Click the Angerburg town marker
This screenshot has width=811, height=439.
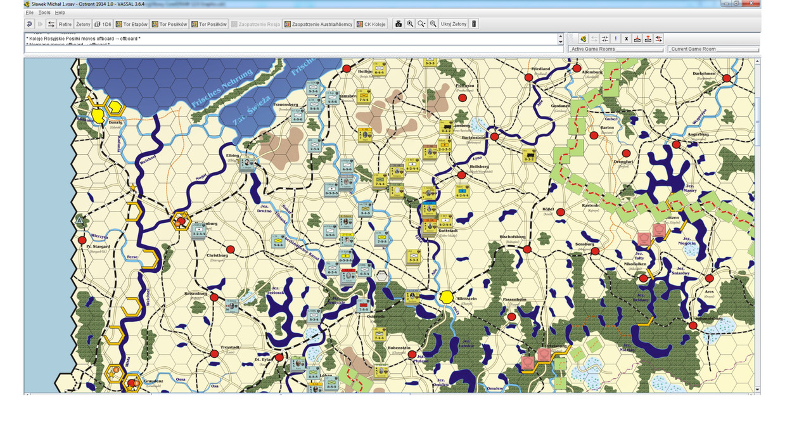coord(676,144)
